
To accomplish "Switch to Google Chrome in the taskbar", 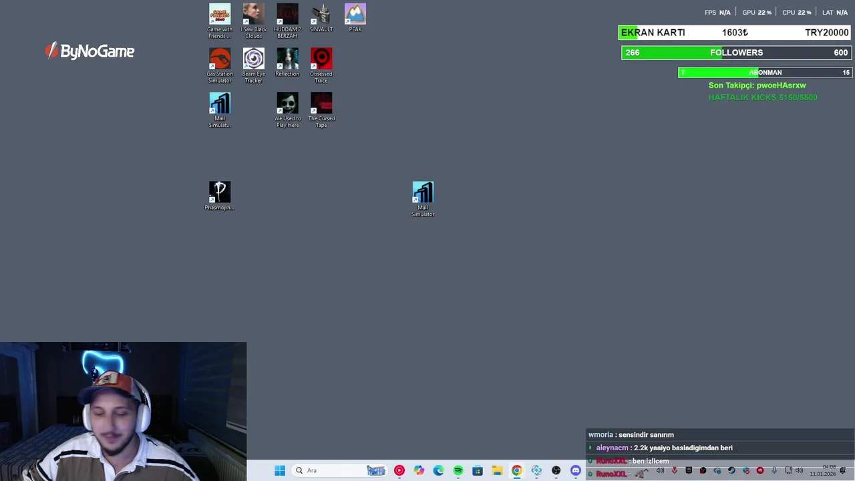I will pos(517,470).
